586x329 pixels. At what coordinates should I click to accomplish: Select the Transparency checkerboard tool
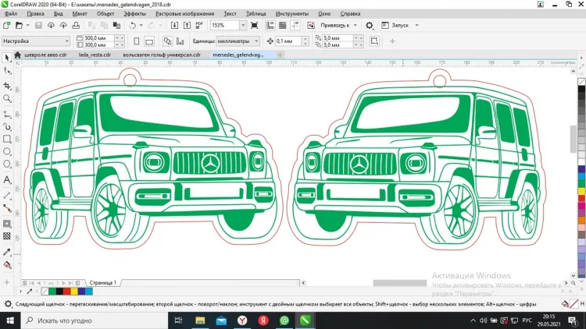coord(7,236)
